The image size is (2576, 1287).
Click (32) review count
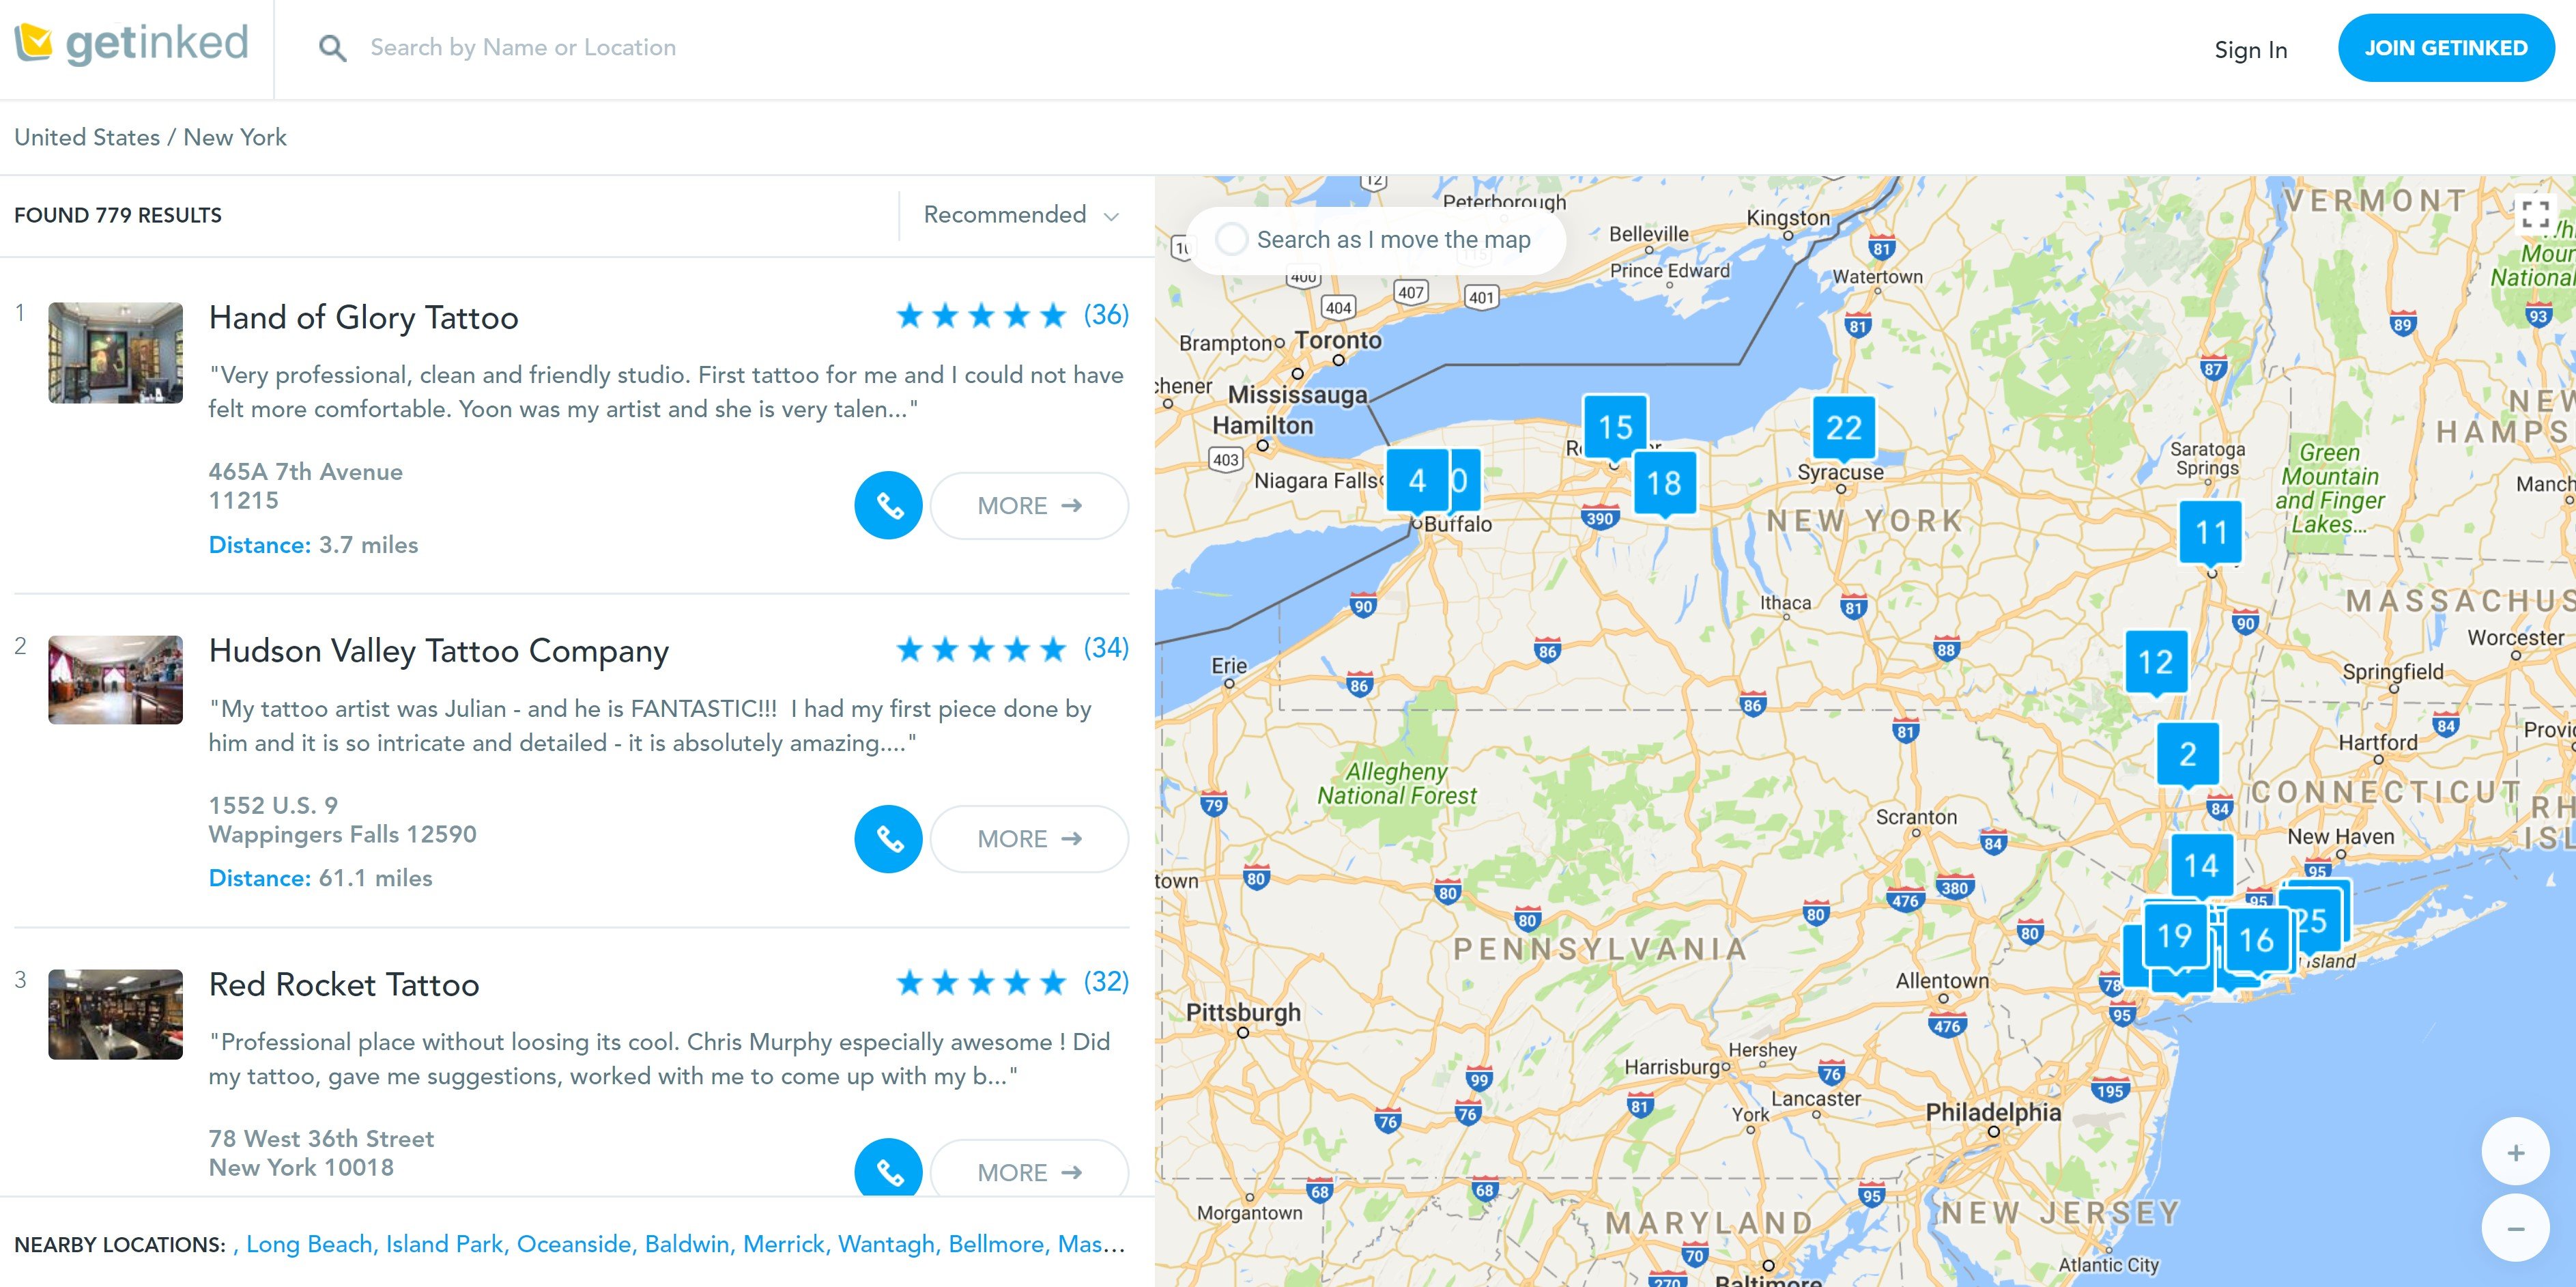[1106, 982]
